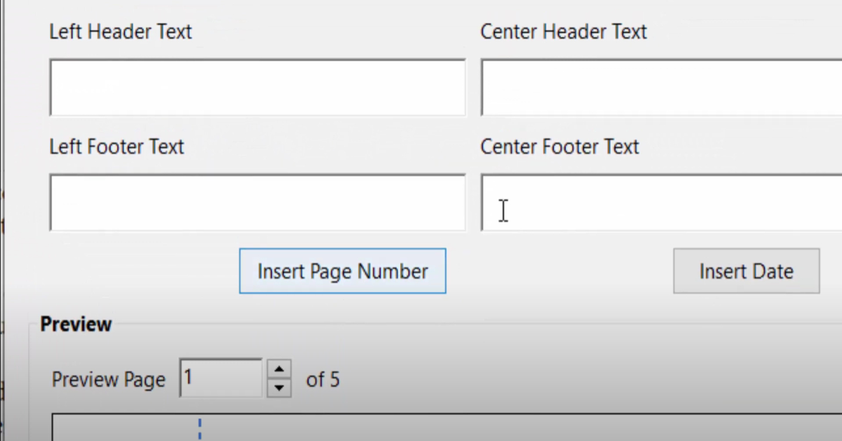Click the Left Footer Text input box

click(x=257, y=201)
